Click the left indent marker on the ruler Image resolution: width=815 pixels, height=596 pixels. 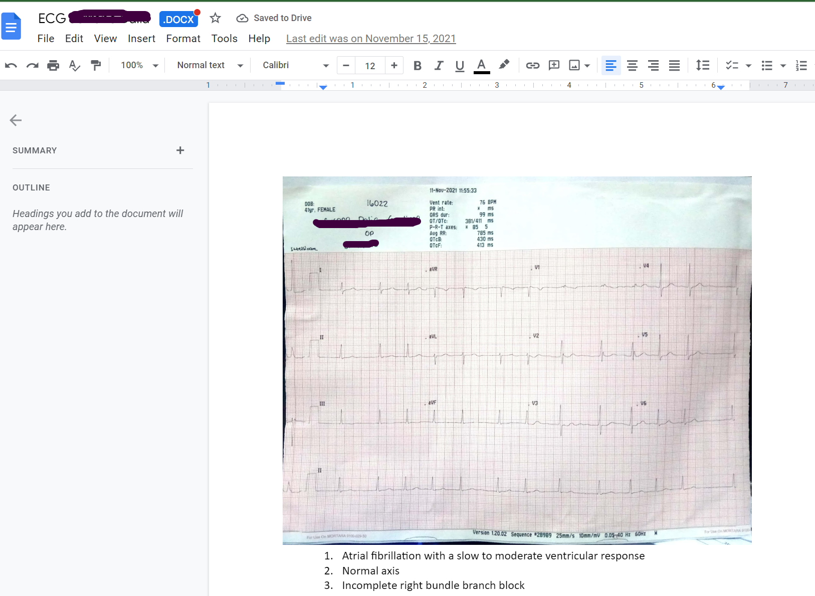pyautogui.click(x=323, y=87)
